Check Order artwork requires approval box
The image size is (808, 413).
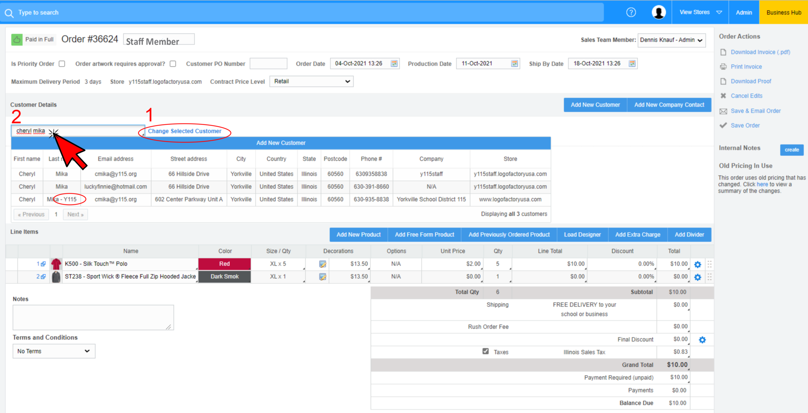pyautogui.click(x=173, y=64)
